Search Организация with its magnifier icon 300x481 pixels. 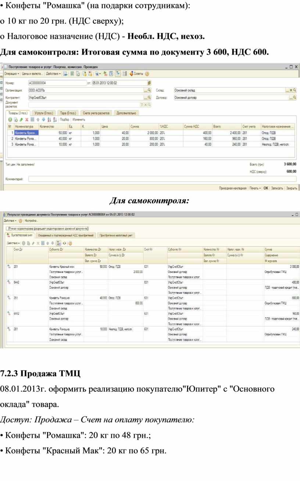click(x=149, y=90)
